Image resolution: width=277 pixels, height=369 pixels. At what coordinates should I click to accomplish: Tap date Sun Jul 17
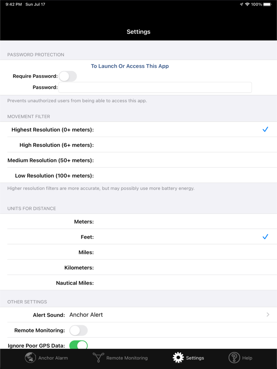coord(35,4)
